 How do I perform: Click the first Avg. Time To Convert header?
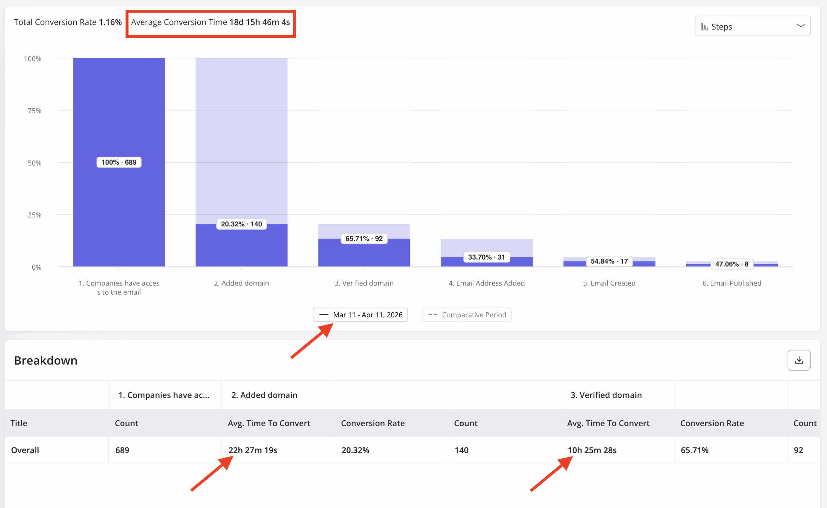click(x=269, y=423)
